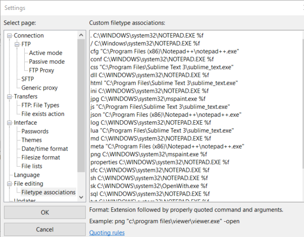Click the sh NOTEPAD.EXE association line
304x237 pixels.
click(149, 178)
